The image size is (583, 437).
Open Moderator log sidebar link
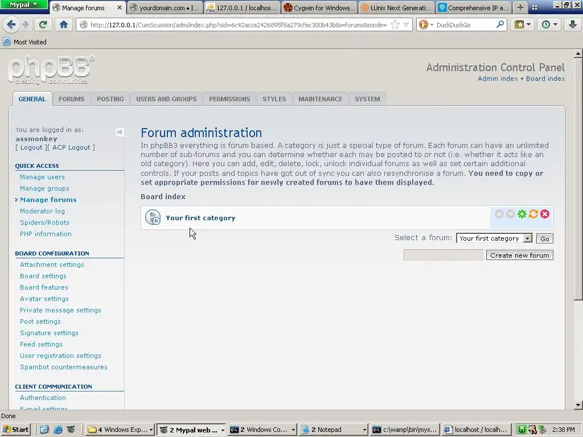[42, 211]
